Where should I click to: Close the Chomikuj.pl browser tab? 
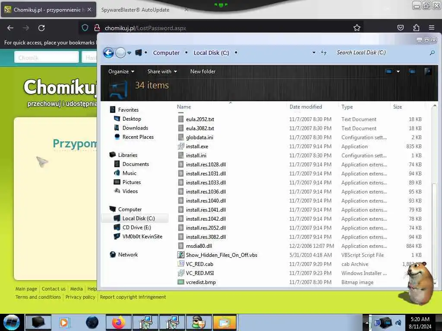[x=89, y=9]
